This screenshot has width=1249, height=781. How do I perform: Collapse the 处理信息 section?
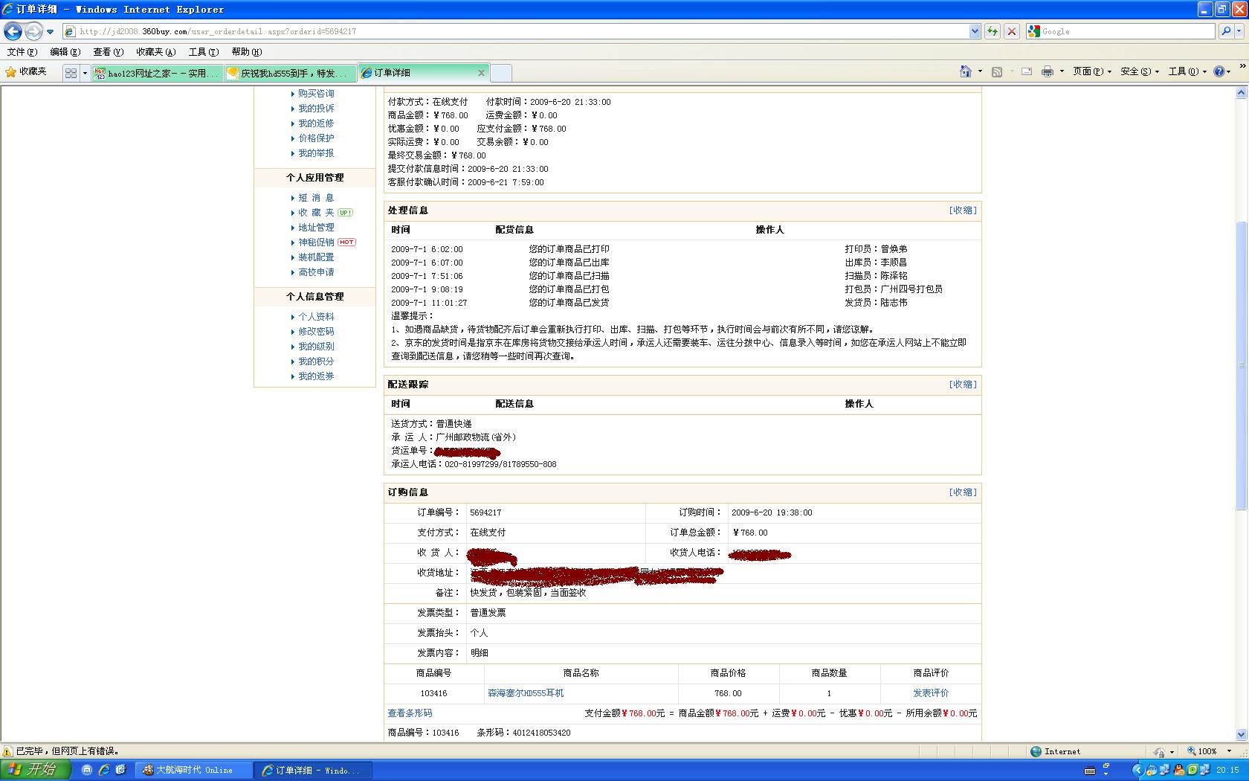coord(963,210)
